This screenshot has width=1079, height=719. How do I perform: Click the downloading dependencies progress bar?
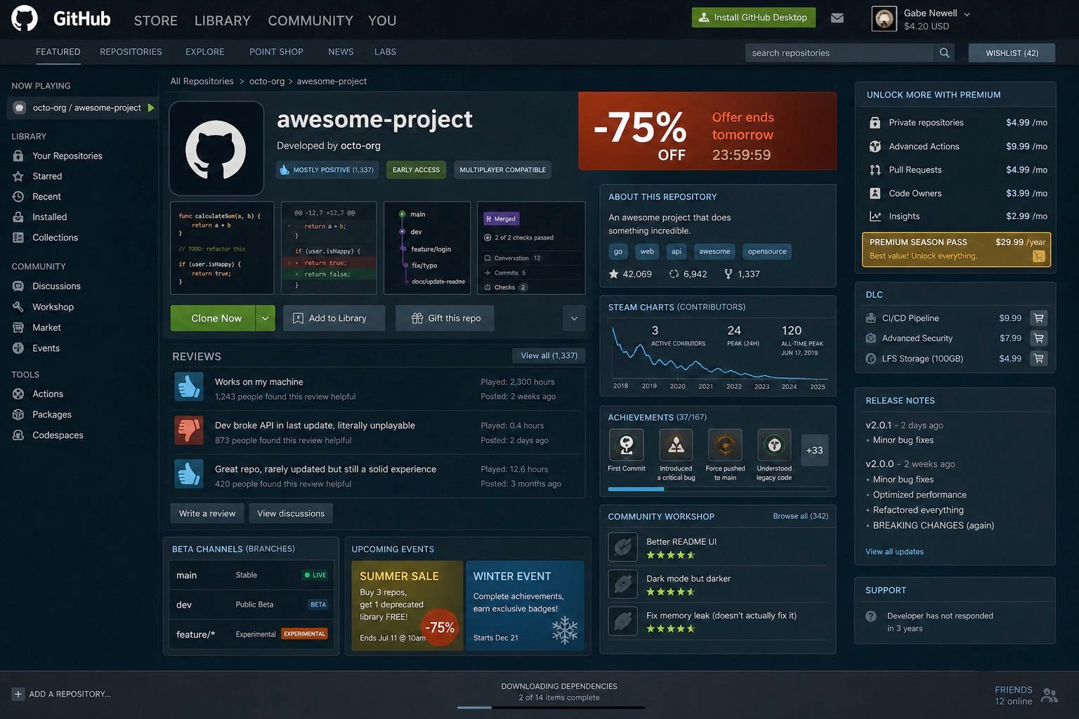tap(551, 708)
